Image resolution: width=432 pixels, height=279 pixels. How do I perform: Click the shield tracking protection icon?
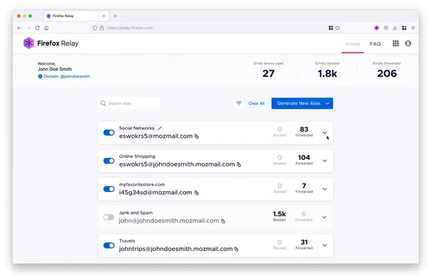coord(95,28)
